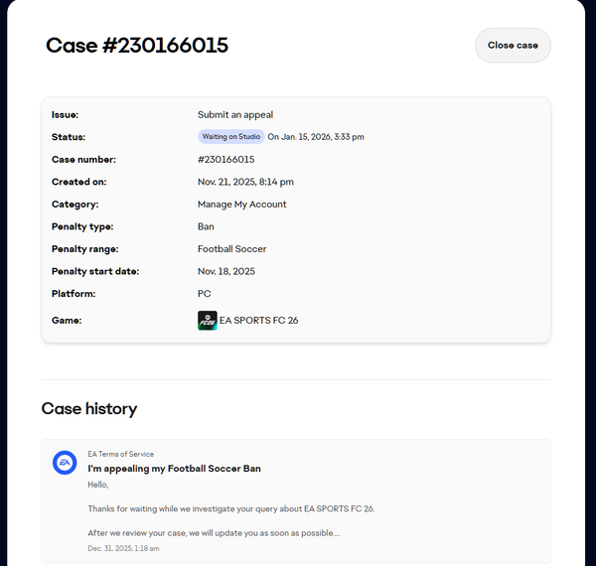
Task: Click the EA SPORTS FC 26 game name
Action: tap(258, 321)
